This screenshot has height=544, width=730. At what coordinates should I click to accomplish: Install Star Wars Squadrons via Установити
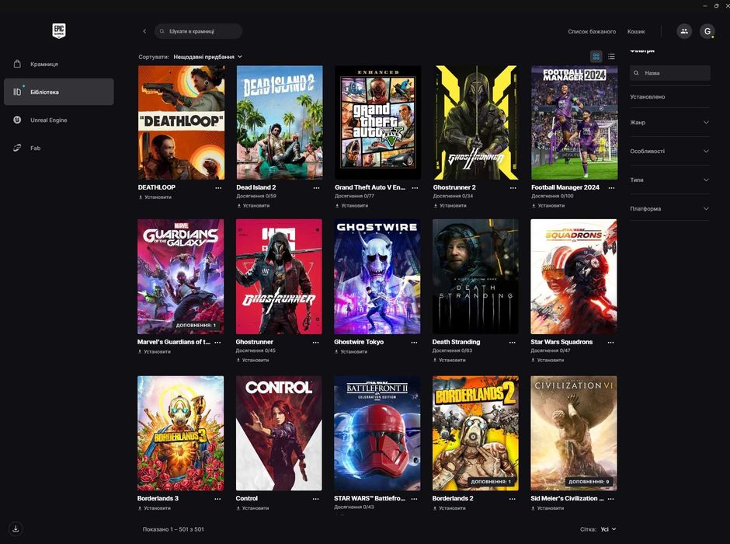click(x=547, y=360)
